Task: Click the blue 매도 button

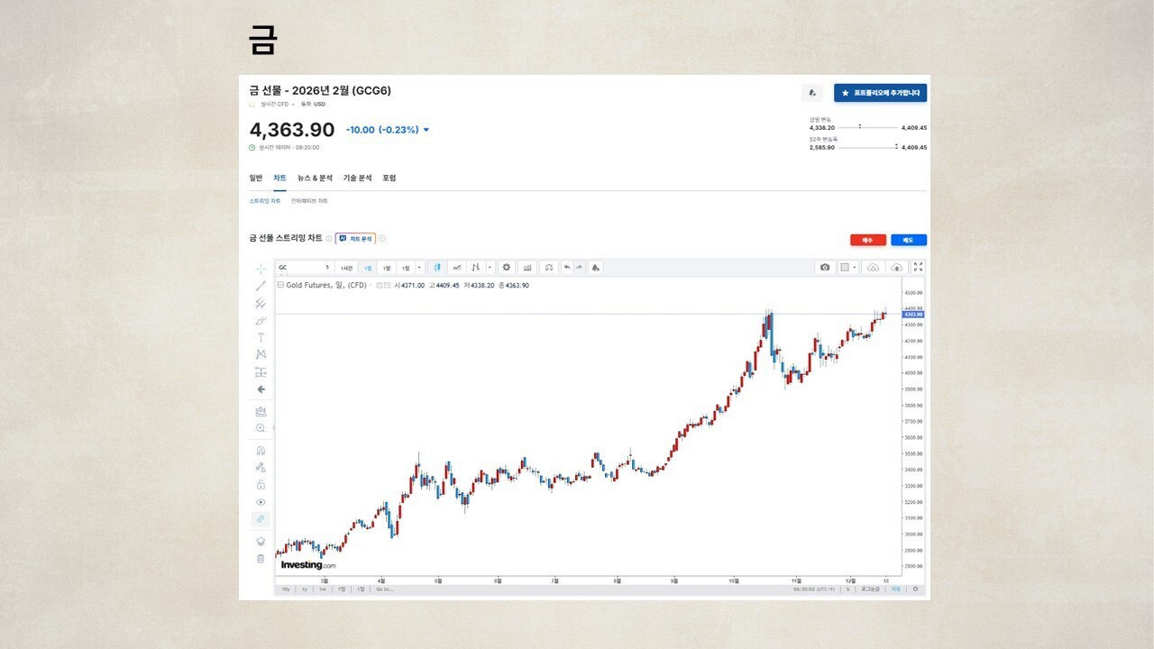Action: 909,241
